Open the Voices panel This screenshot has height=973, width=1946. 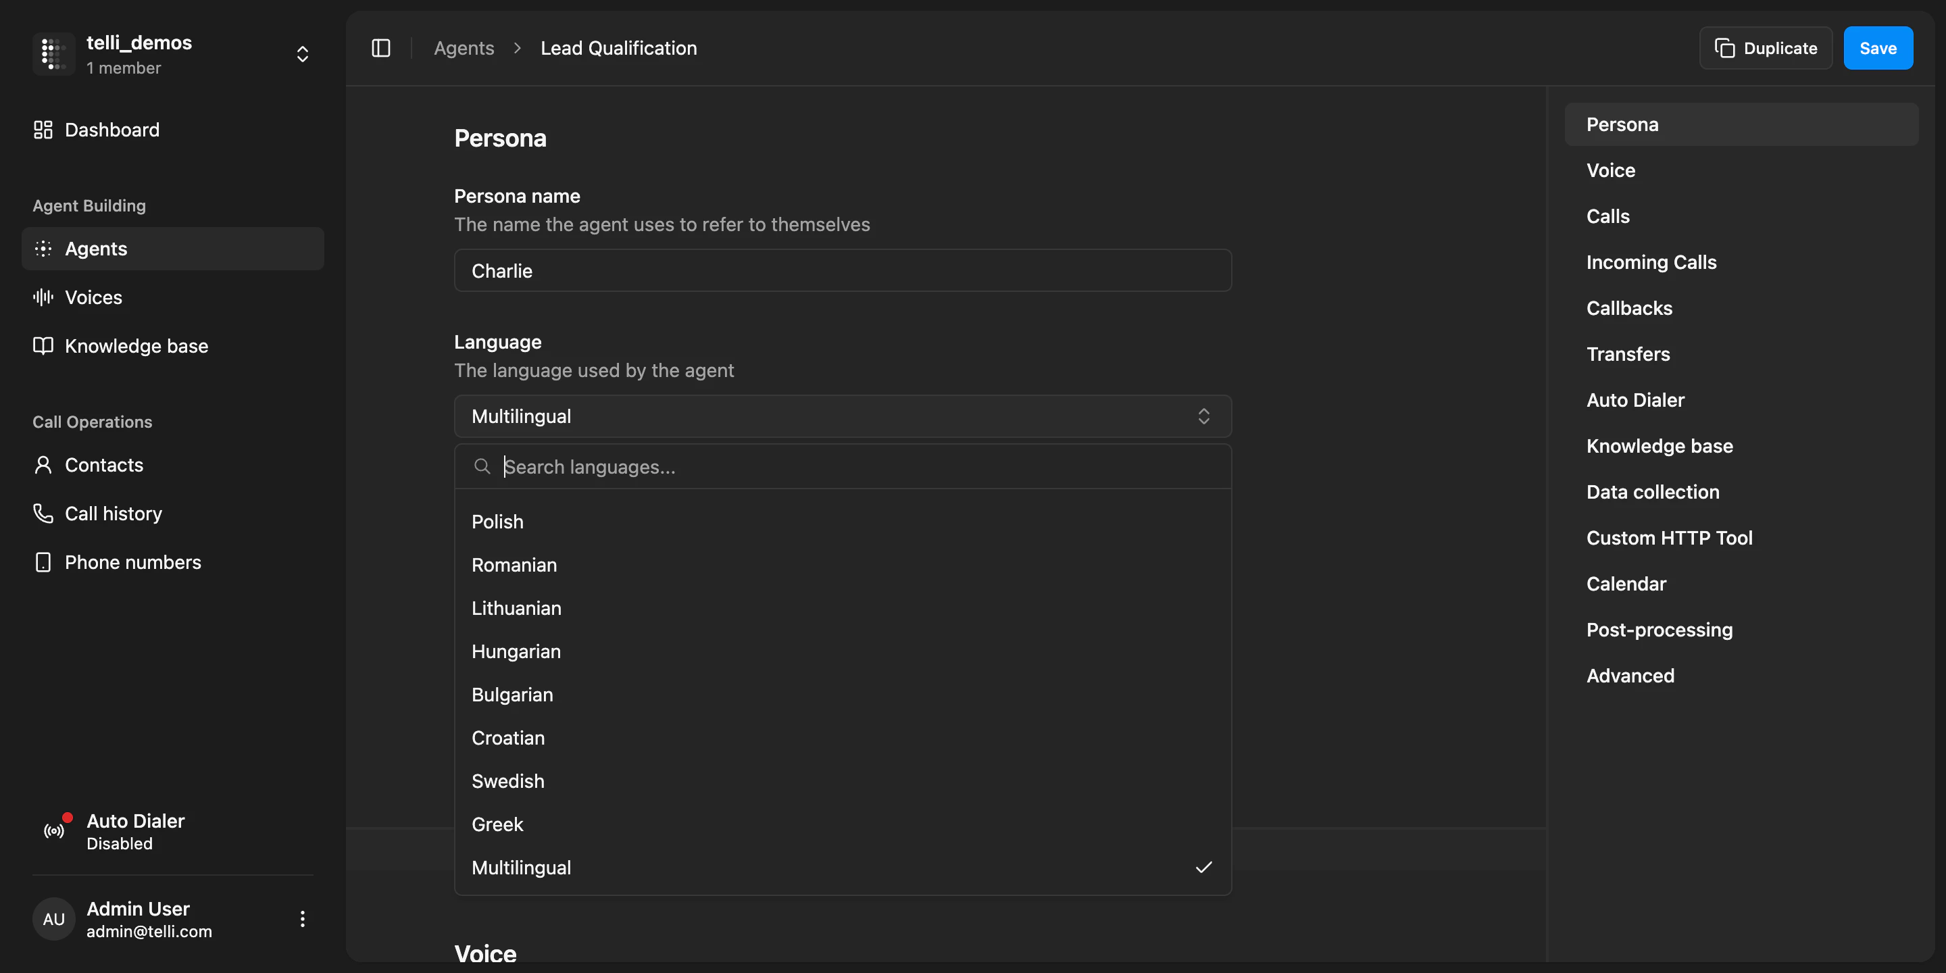tap(93, 297)
